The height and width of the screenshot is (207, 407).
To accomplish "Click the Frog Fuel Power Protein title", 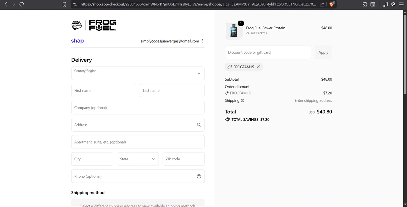I will point(266,28).
